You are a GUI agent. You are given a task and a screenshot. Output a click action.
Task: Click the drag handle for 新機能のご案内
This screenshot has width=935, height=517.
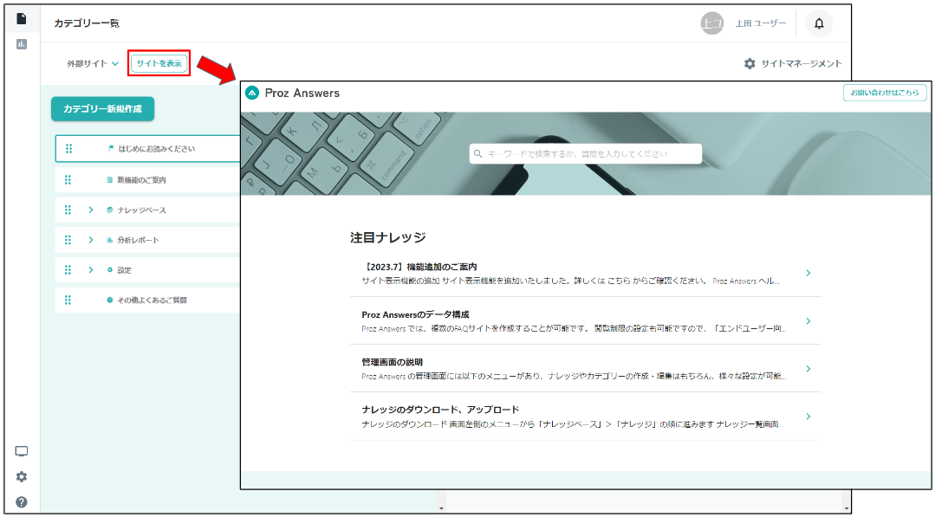point(68,180)
